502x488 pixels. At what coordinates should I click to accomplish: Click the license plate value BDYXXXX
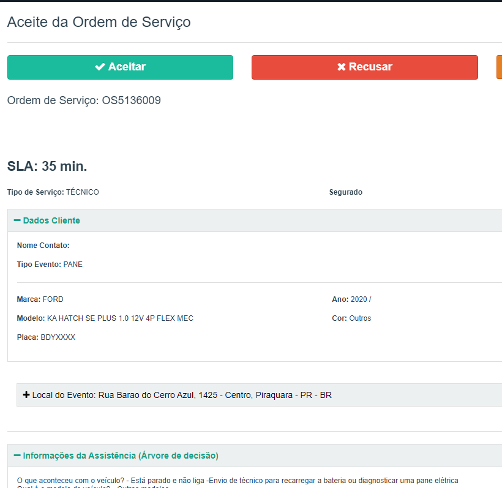pos(58,337)
